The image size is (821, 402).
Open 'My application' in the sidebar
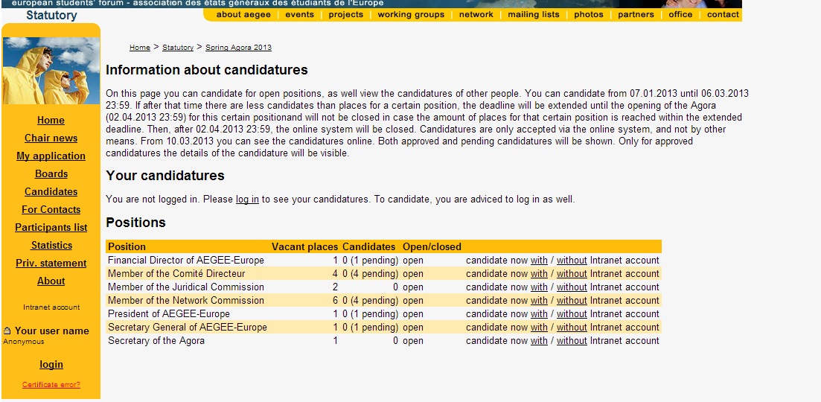tap(51, 156)
